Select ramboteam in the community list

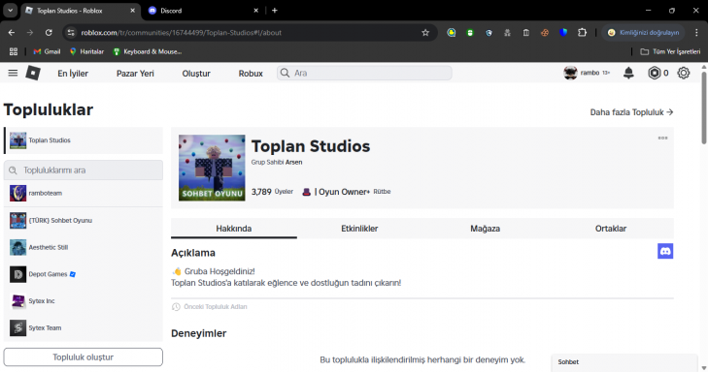[84, 193]
